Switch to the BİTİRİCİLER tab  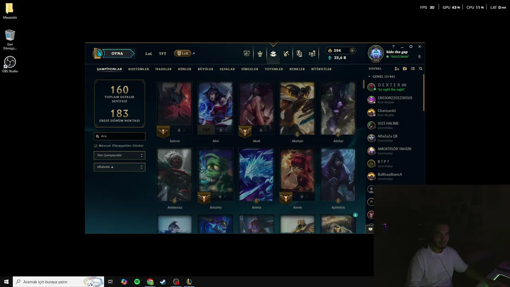(322, 69)
